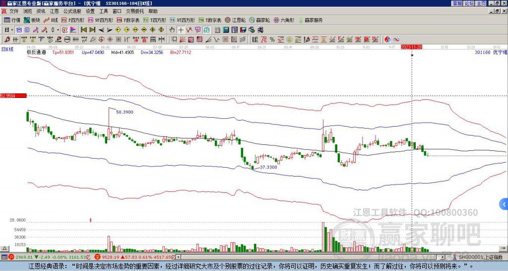Open the 行情 market quotes view
Screen dimensions: 508x271
point(12,20)
